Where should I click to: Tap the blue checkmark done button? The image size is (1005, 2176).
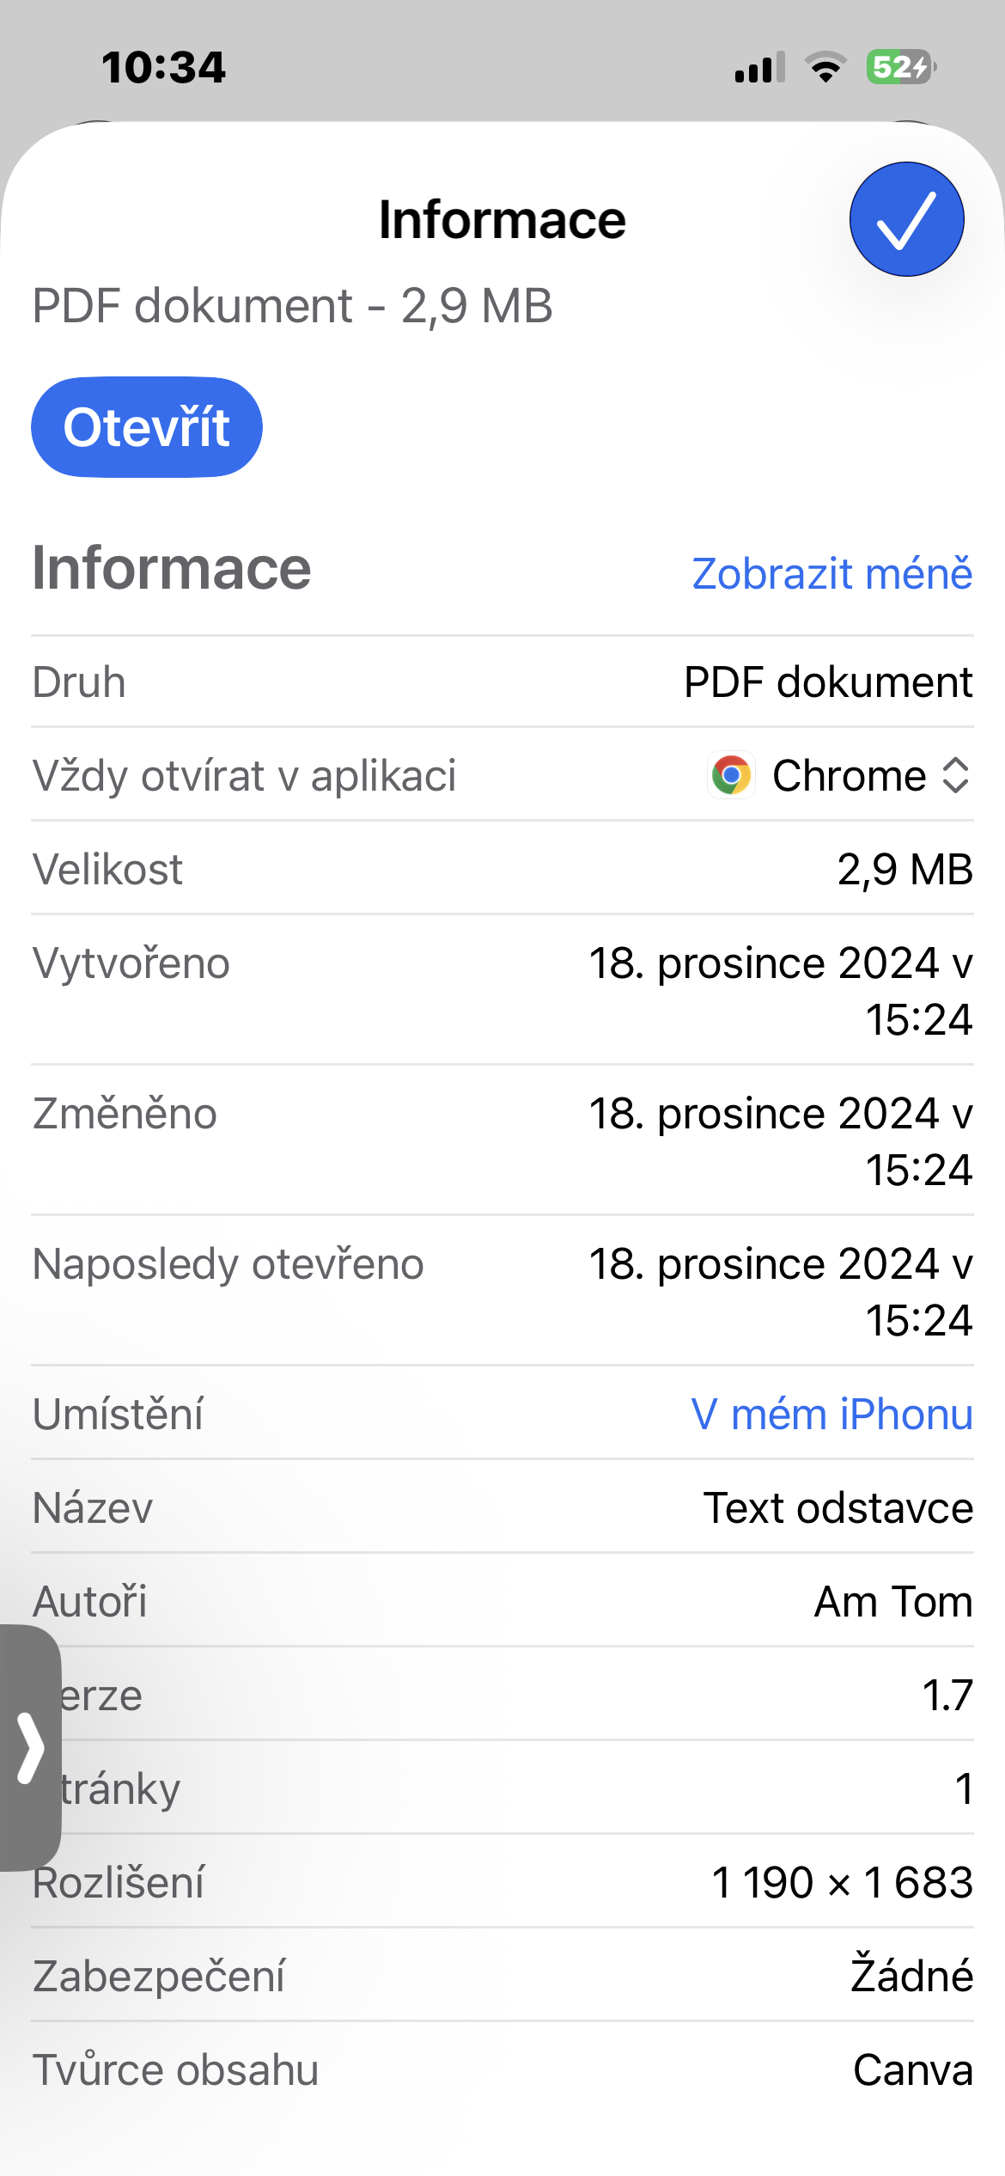pyautogui.click(x=906, y=219)
